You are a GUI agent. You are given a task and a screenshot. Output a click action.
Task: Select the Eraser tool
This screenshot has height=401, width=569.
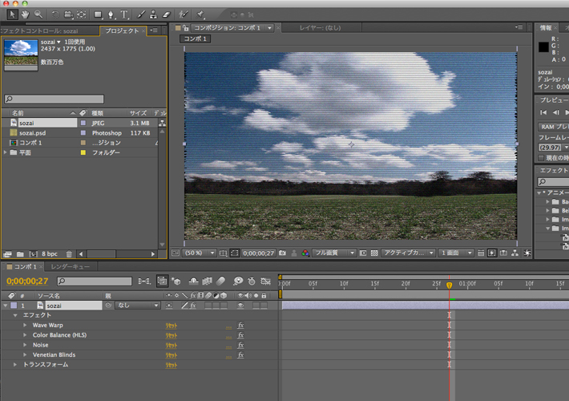[166, 14]
